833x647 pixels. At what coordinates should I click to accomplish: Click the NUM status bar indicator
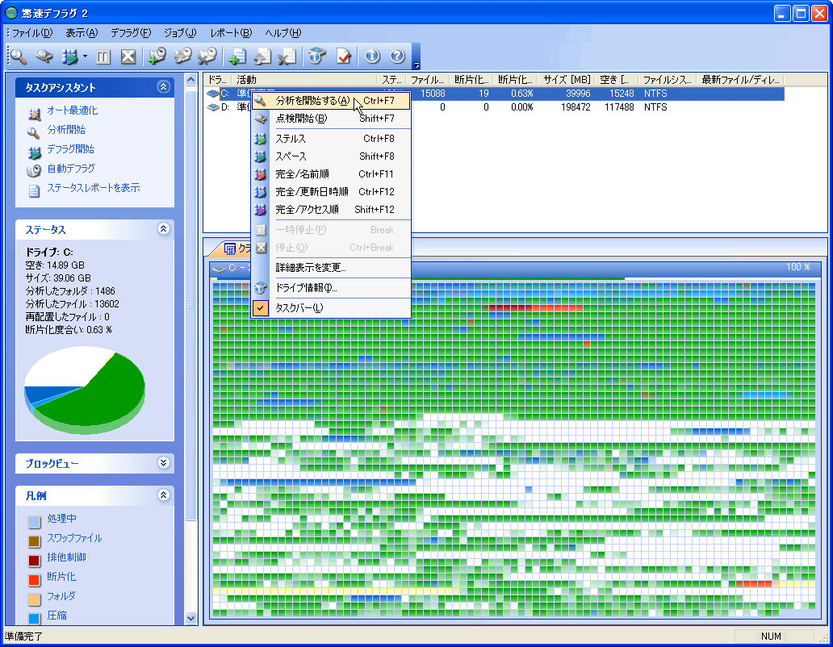(771, 637)
